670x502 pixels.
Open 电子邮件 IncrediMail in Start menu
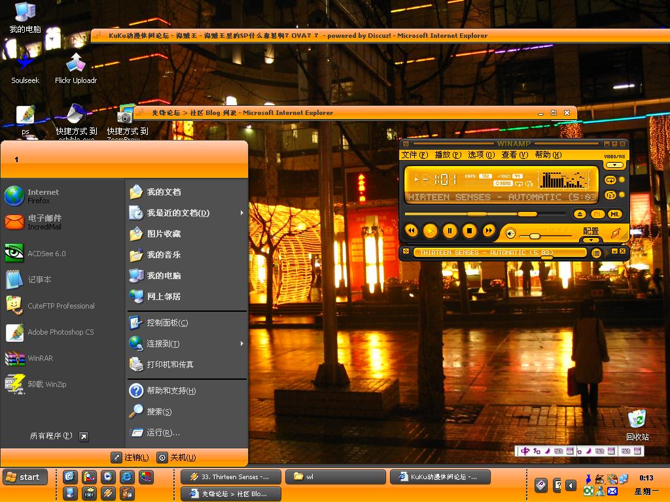(62, 222)
